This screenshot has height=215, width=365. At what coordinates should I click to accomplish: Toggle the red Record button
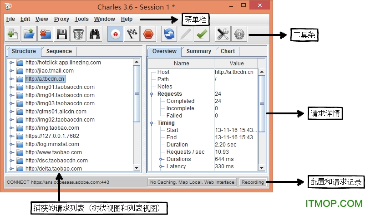pyautogui.click(x=116, y=34)
